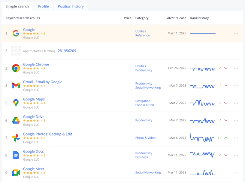Open Google Photos: Backup & Edit link
Viewport: 245px width, 182px height.
tap(48, 134)
